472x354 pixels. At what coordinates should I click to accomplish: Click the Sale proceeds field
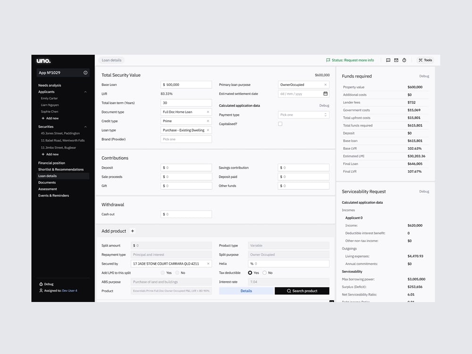click(186, 177)
